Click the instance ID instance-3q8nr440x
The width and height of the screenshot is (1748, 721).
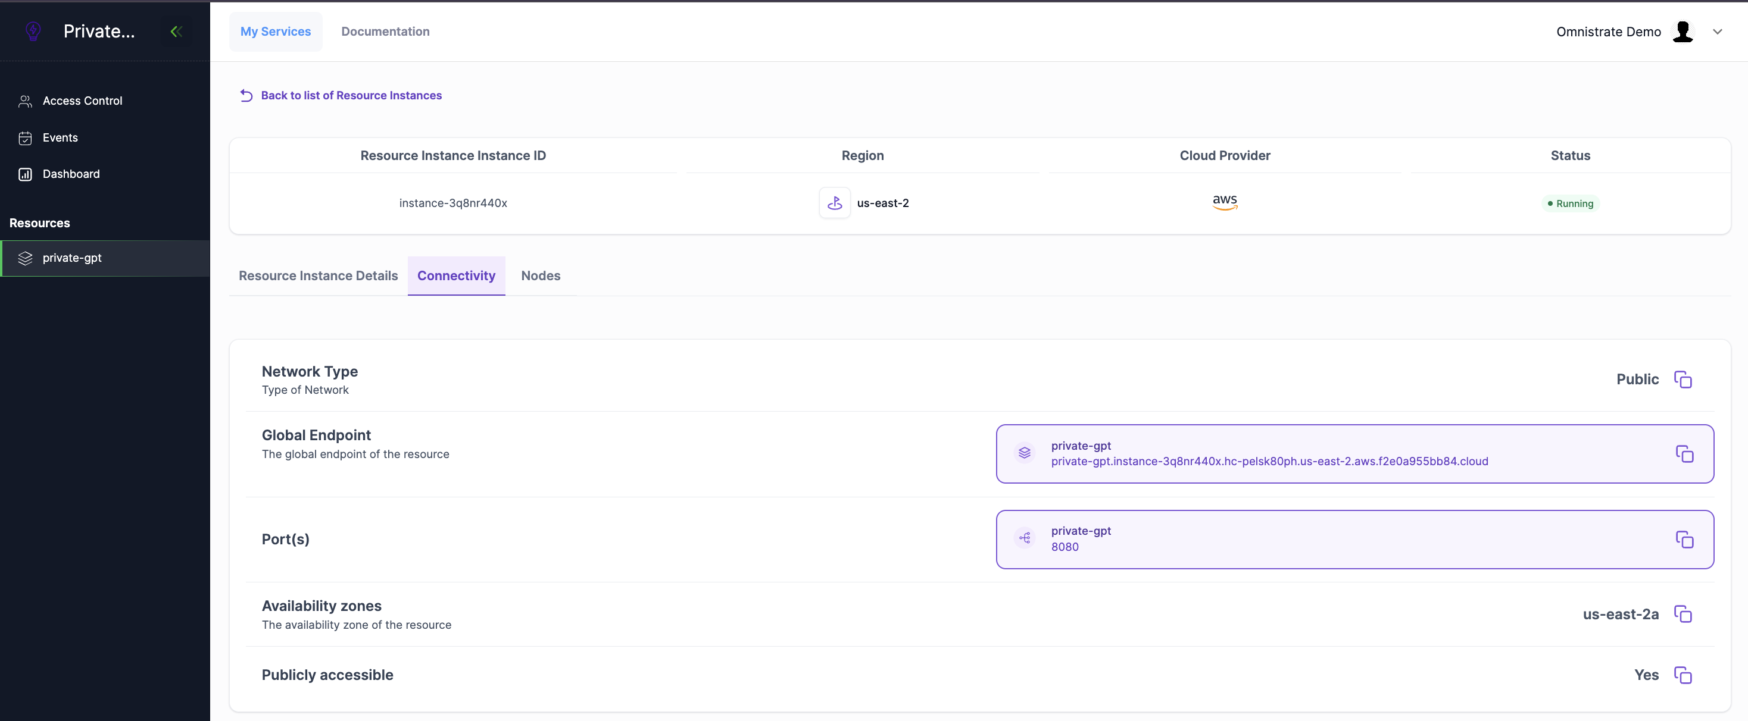(x=452, y=203)
